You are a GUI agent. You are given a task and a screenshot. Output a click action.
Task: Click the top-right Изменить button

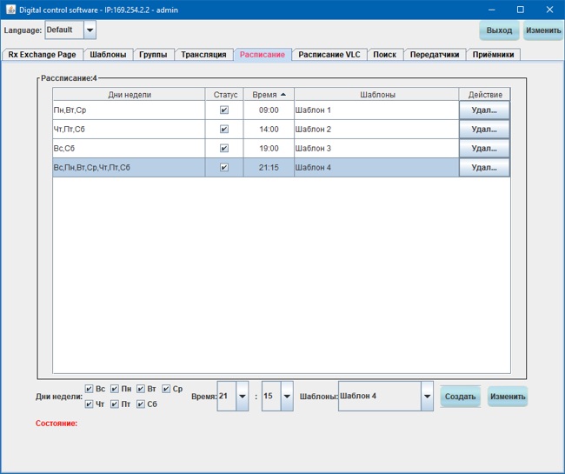542,30
